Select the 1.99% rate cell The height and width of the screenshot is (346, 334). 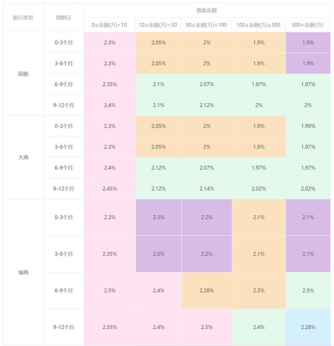coord(308,126)
